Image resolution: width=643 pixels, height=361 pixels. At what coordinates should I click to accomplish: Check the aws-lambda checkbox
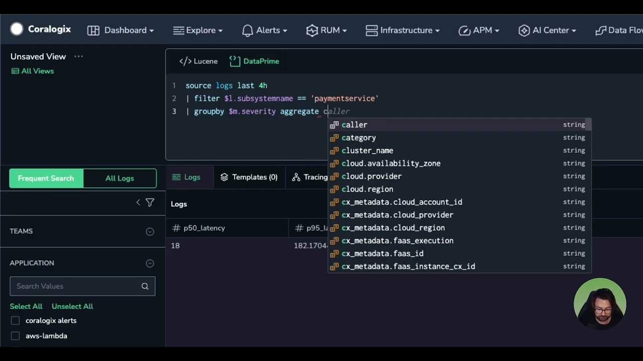click(15, 336)
